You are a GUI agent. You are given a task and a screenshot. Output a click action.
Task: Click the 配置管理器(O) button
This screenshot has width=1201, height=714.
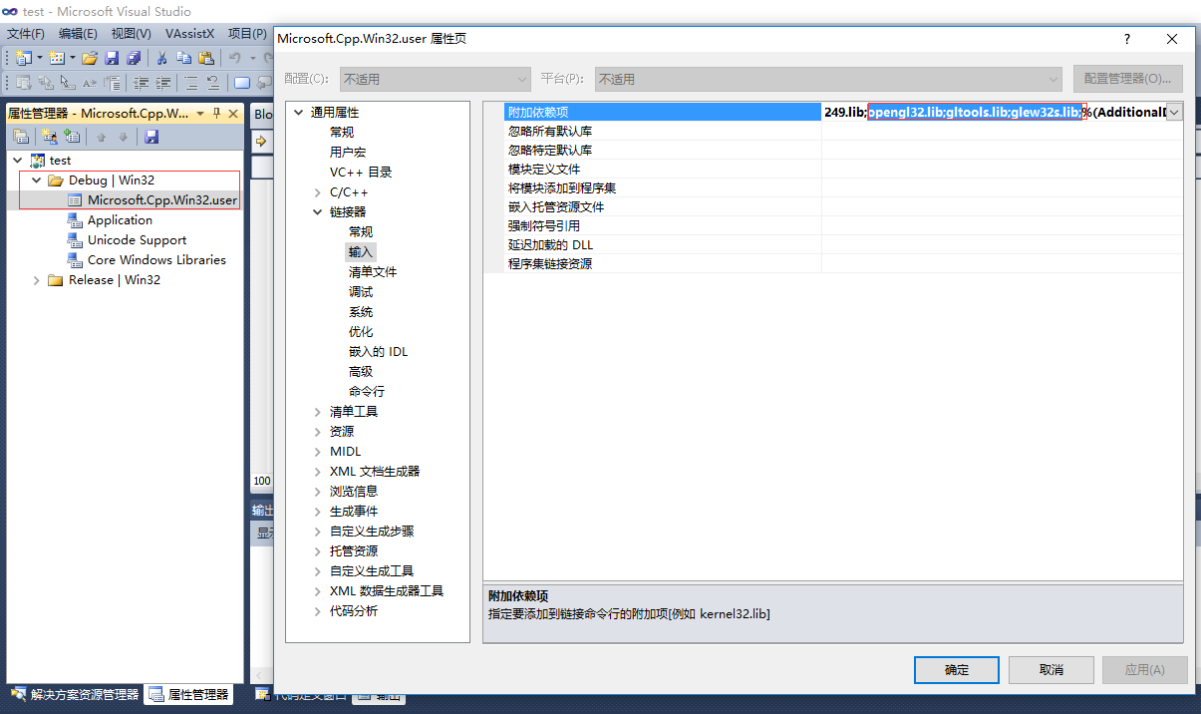pyautogui.click(x=1127, y=79)
